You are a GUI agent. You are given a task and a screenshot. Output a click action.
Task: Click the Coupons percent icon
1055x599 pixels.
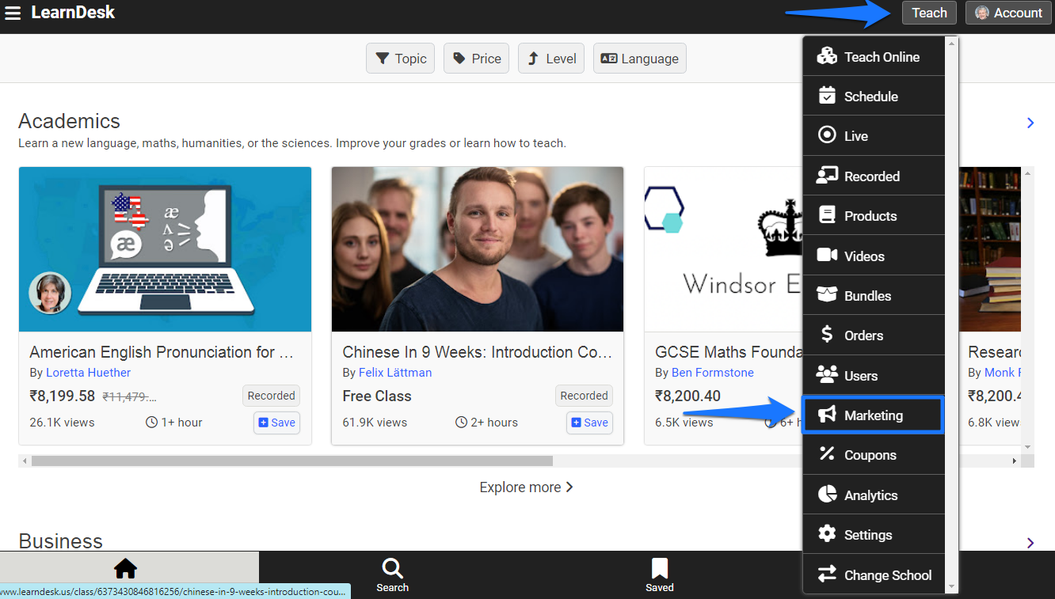point(827,454)
